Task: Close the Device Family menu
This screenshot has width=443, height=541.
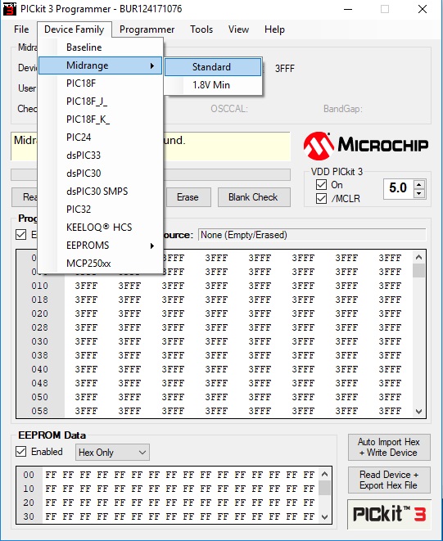Action: pyautogui.click(x=75, y=29)
